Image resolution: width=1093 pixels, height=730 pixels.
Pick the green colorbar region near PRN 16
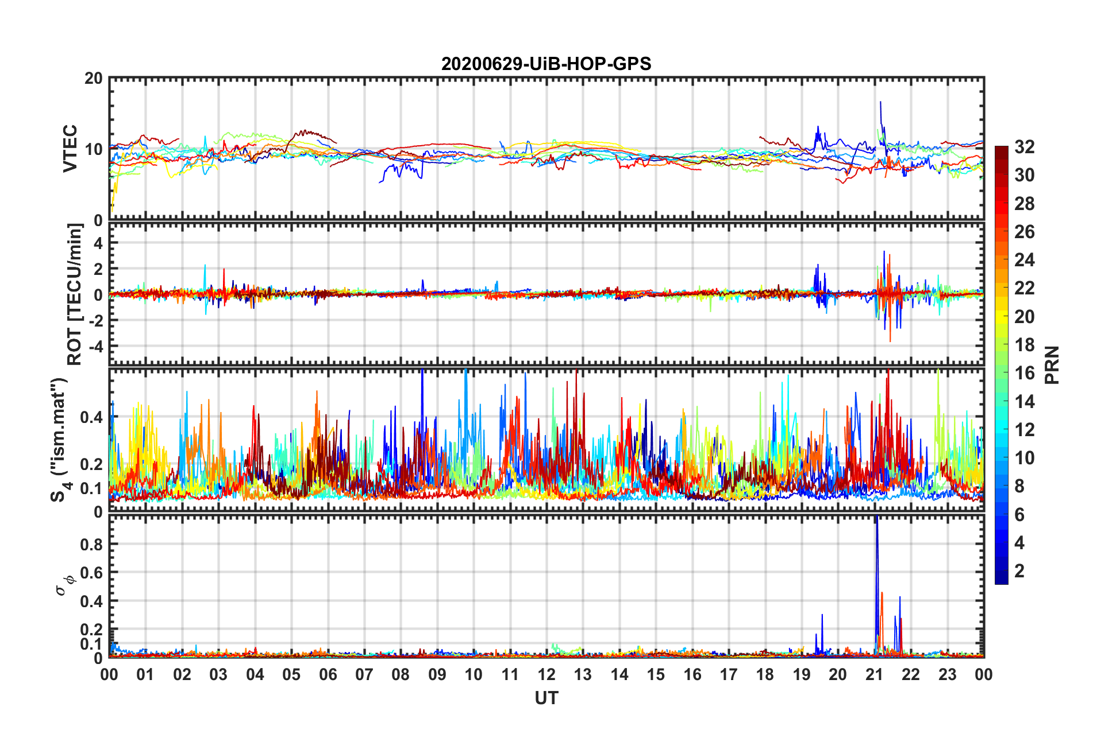tap(1001, 373)
